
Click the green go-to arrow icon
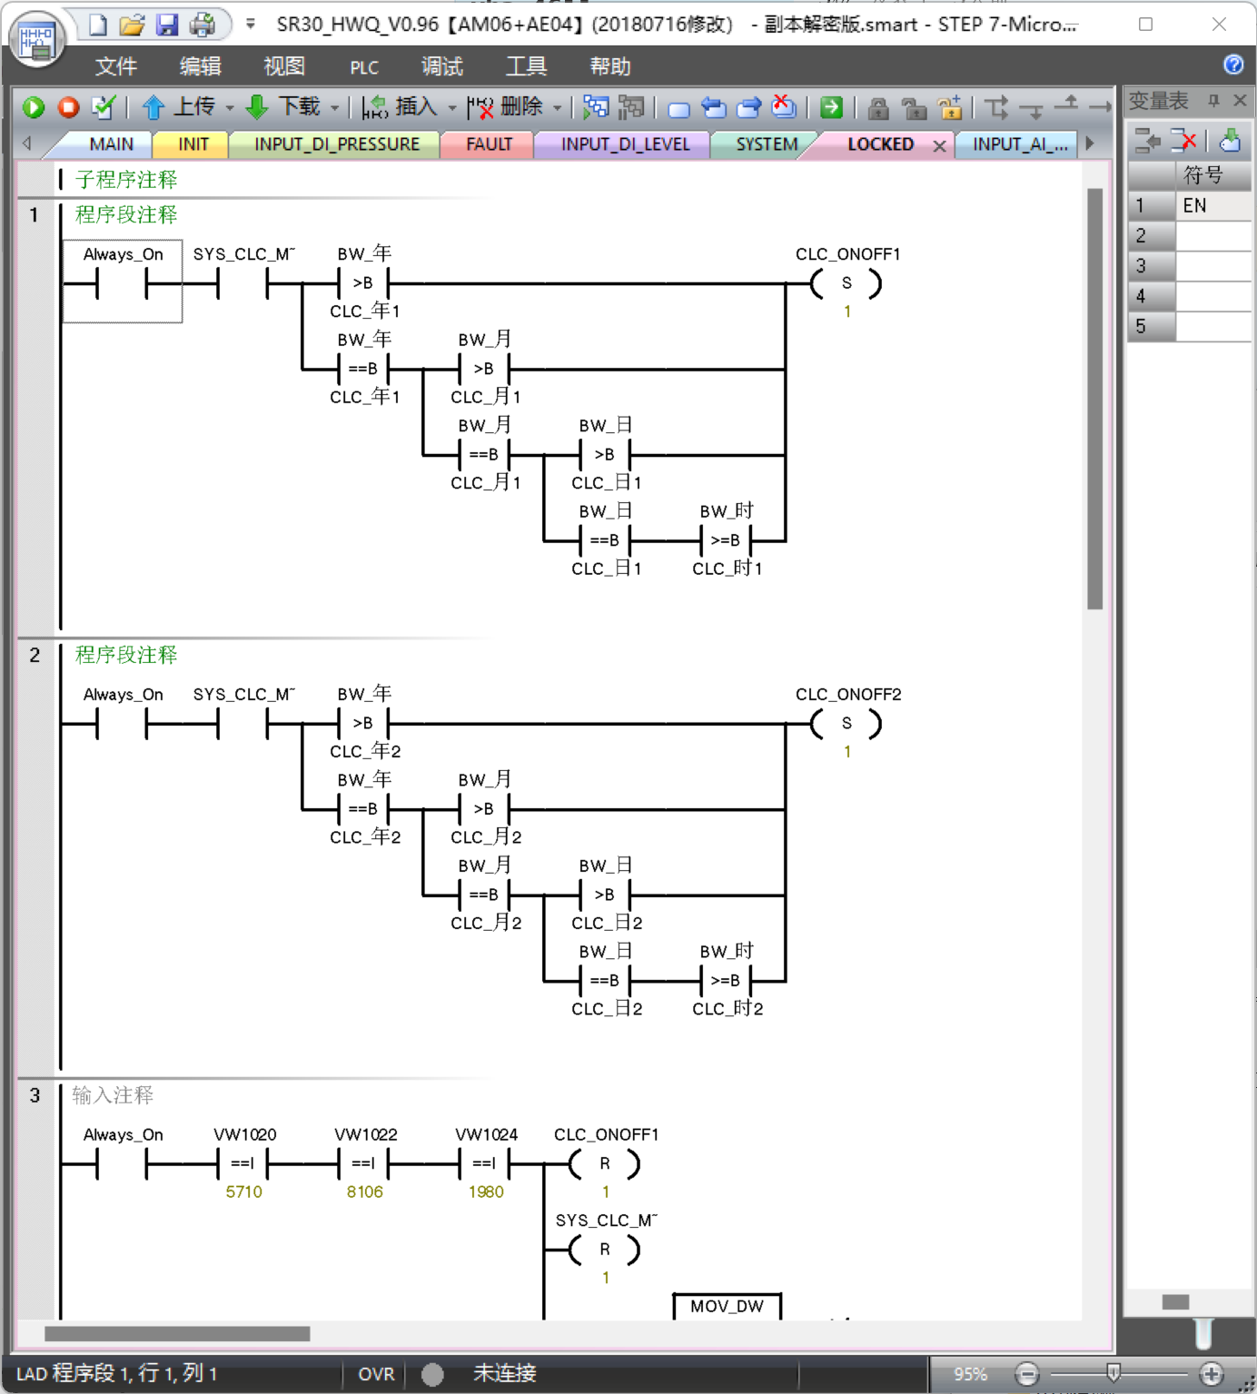(x=831, y=107)
